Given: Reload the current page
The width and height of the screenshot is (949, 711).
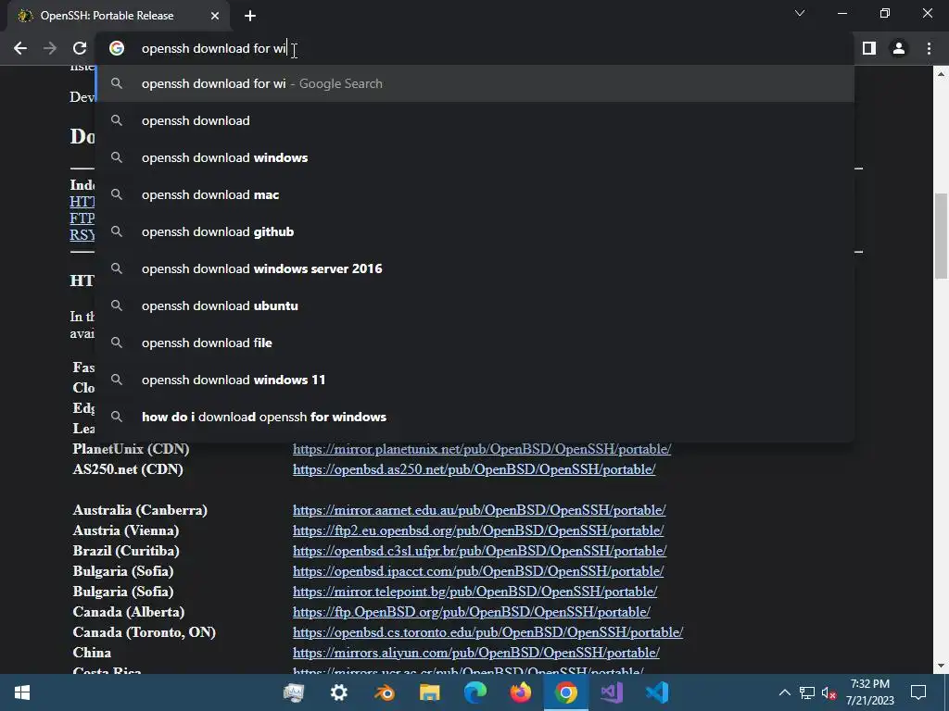Looking at the screenshot, I should point(80,48).
